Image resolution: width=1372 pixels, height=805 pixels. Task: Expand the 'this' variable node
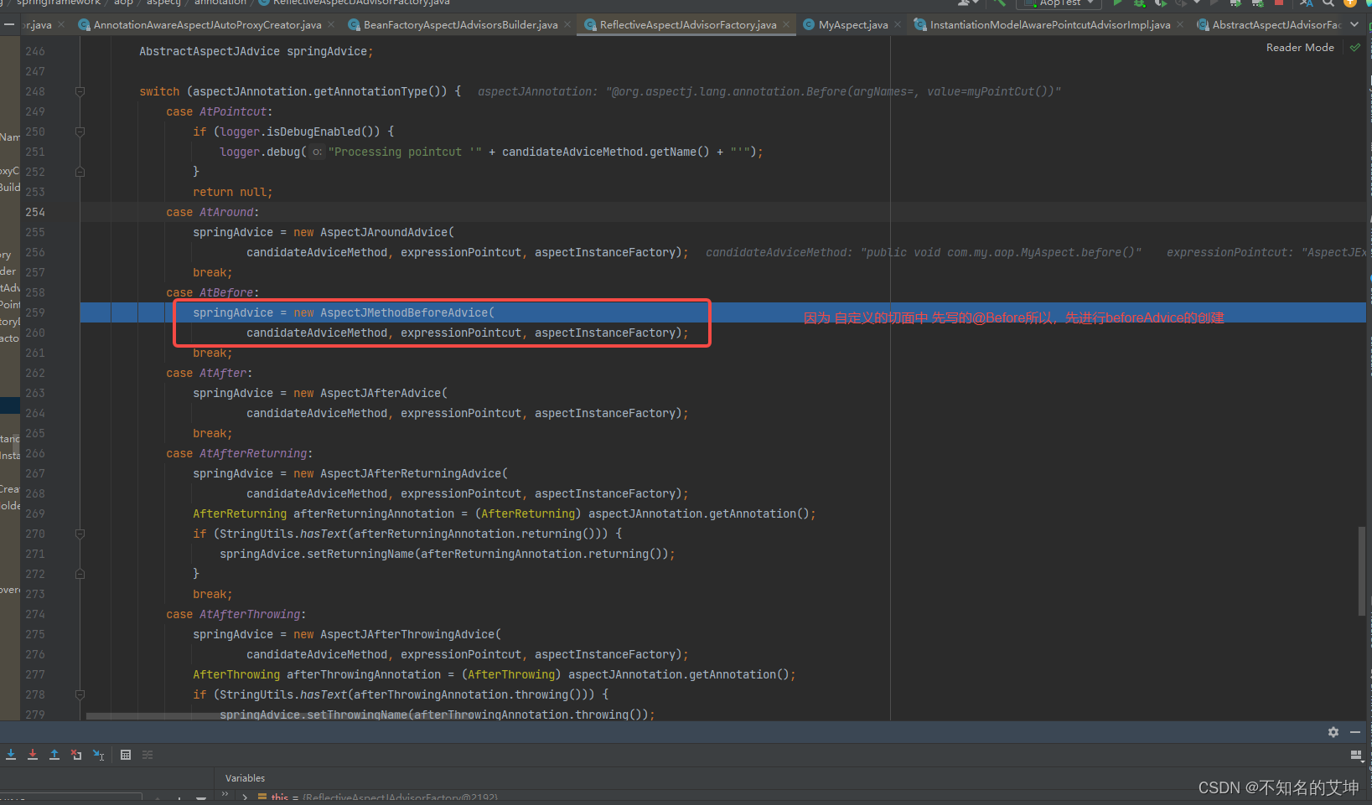tap(245, 797)
